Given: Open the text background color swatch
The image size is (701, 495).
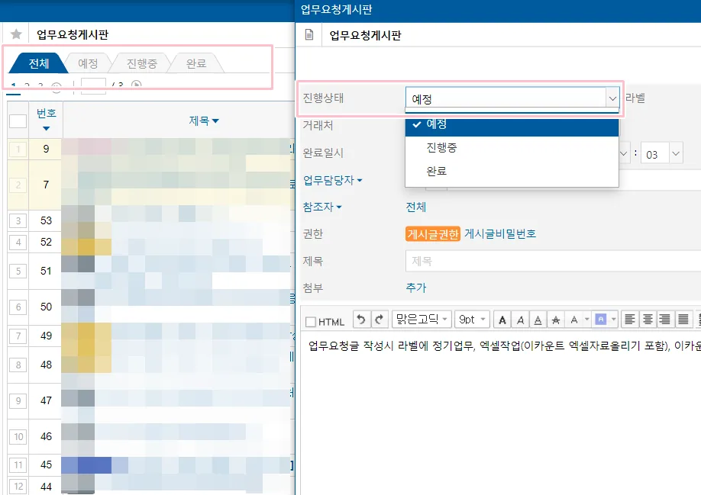Looking at the screenshot, I should pos(600,320).
